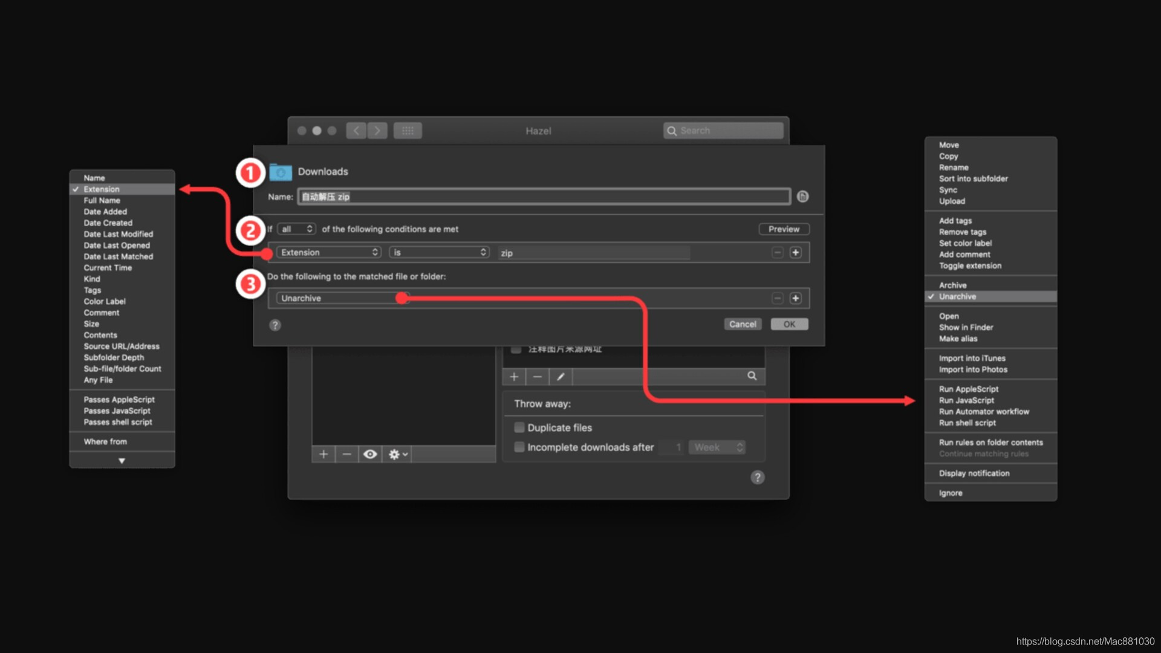
Task: Click the Cancel button
Action: click(743, 325)
